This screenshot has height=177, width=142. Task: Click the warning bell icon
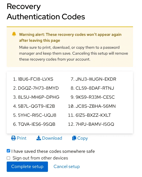pos(14,34)
